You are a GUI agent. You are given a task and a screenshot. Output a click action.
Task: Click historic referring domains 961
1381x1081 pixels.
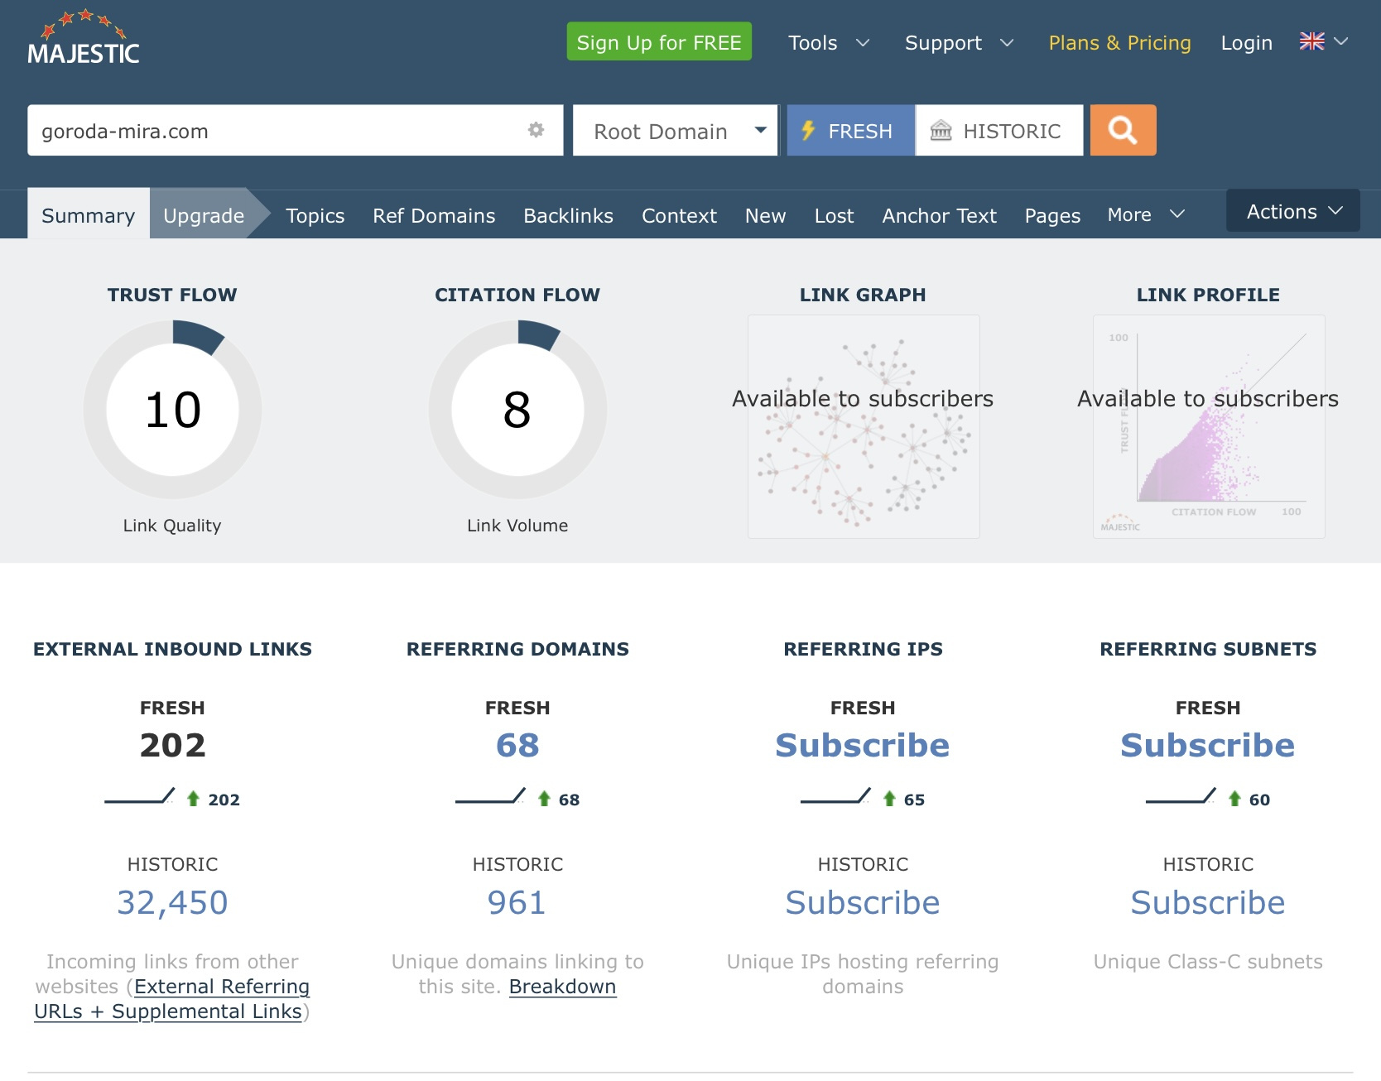pyautogui.click(x=517, y=902)
